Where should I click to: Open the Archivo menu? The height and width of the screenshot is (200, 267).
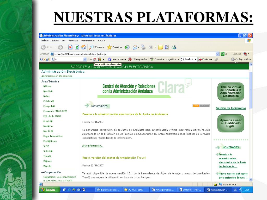(x=45, y=40)
